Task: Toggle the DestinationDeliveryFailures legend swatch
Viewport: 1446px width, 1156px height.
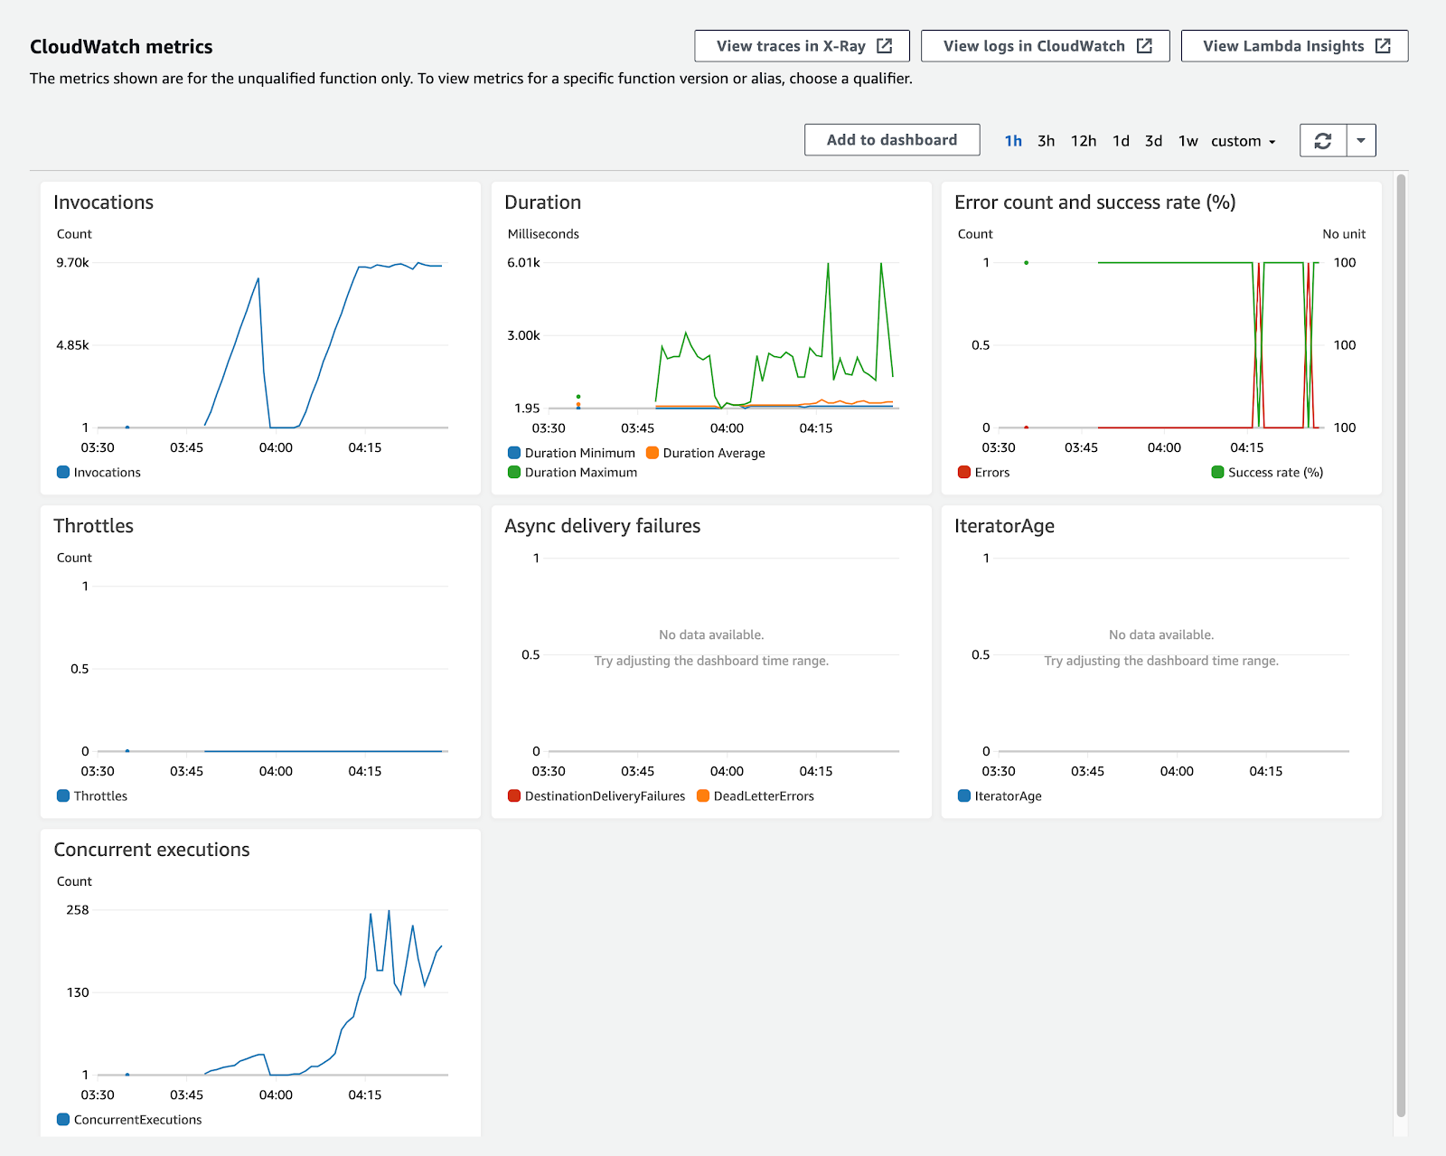Action: [x=514, y=795]
